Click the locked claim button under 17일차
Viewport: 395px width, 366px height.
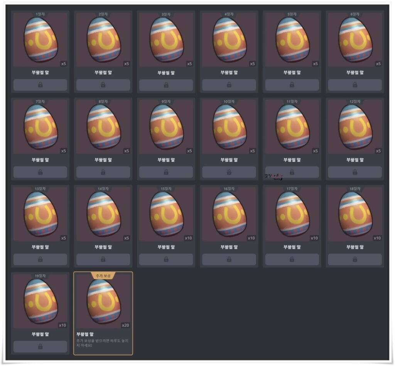292,259
